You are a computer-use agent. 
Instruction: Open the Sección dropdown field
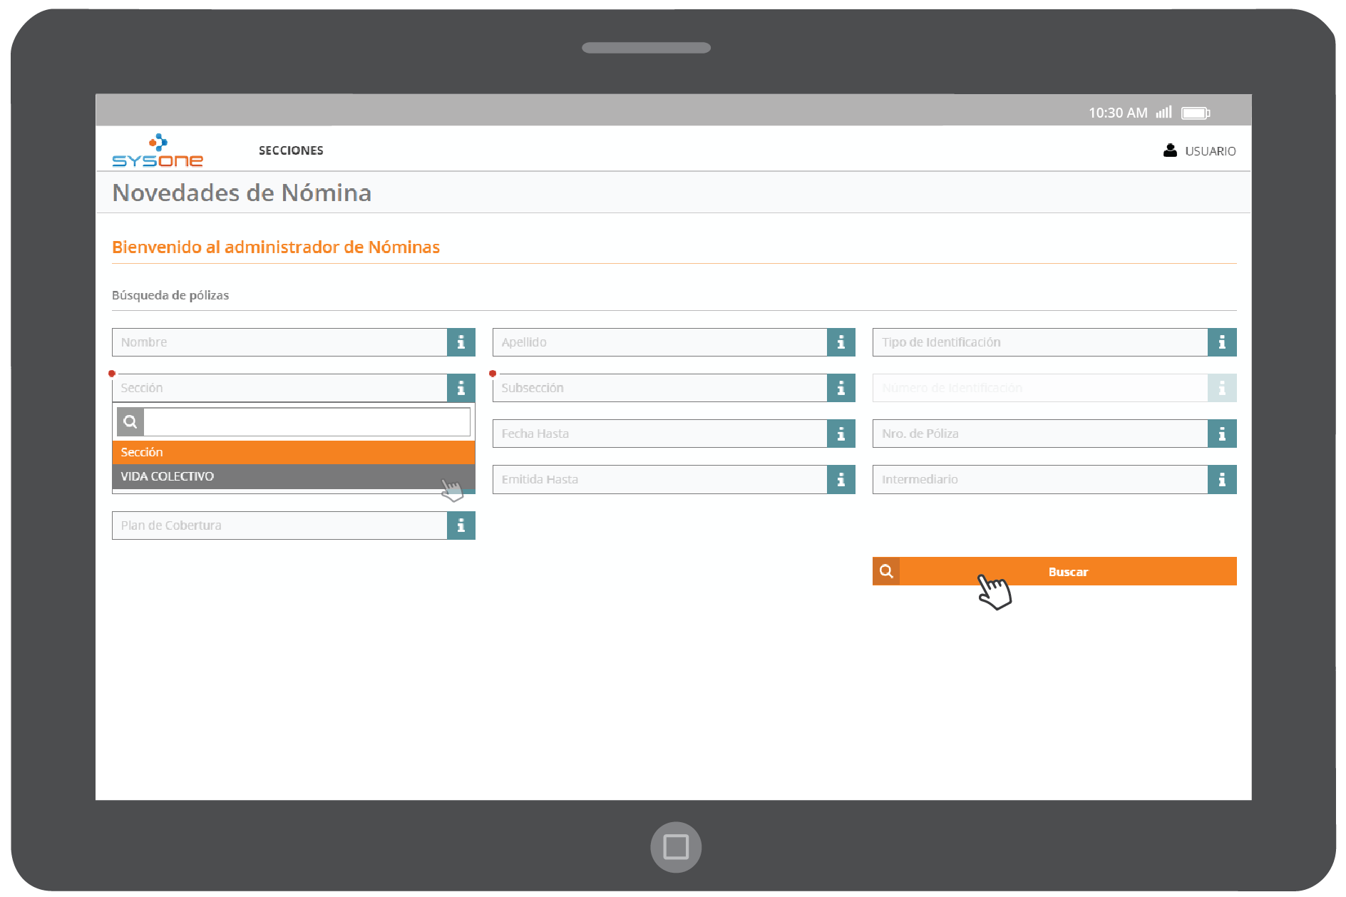point(279,388)
